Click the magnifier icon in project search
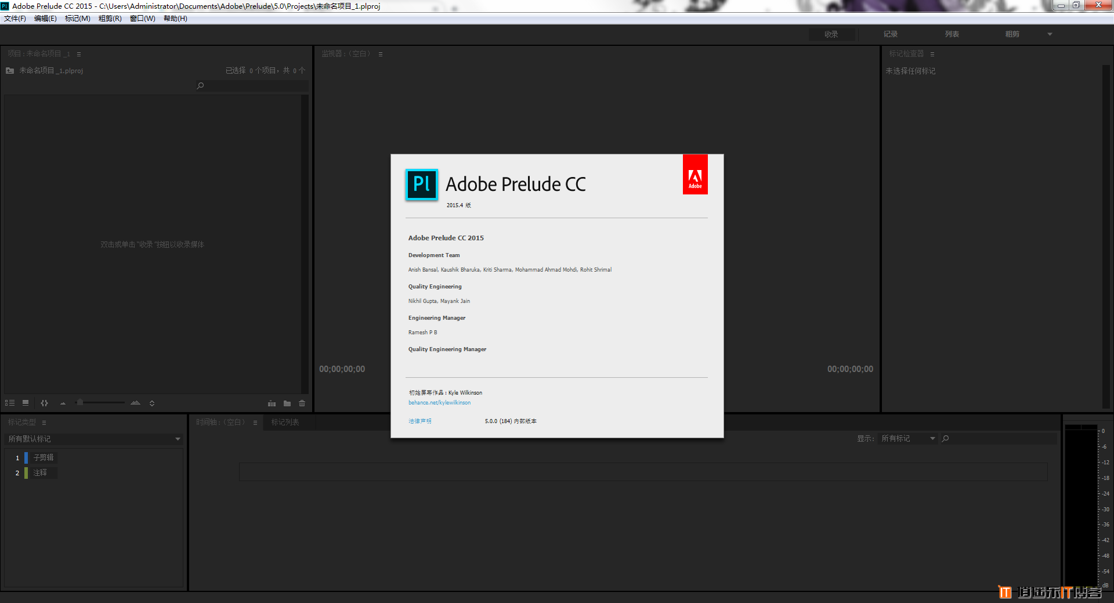The height and width of the screenshot is (603, 1114). pyautogui.click(x=200, y=86)
